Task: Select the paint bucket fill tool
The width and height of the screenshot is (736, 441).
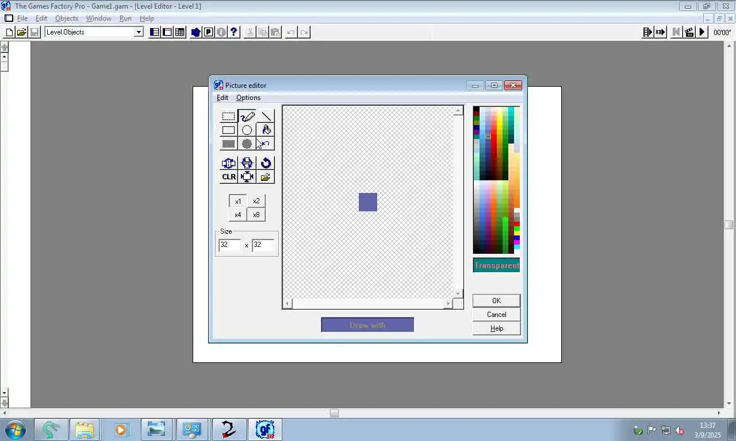Action: click(x=266, y=130)
